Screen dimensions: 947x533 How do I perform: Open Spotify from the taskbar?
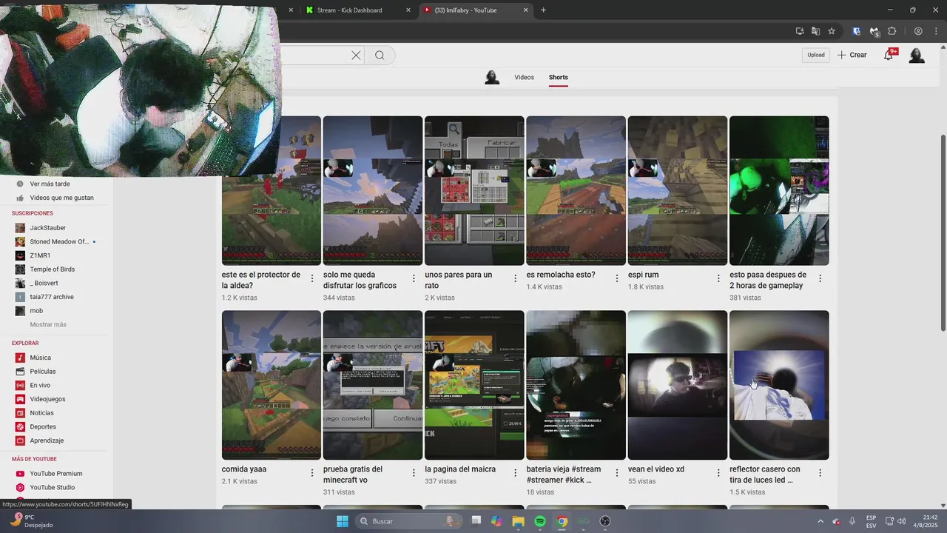coord(540,521)
